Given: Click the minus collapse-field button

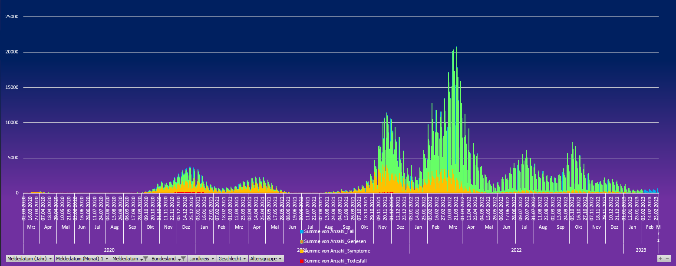Looking at the screenshot, I should 667,259.
